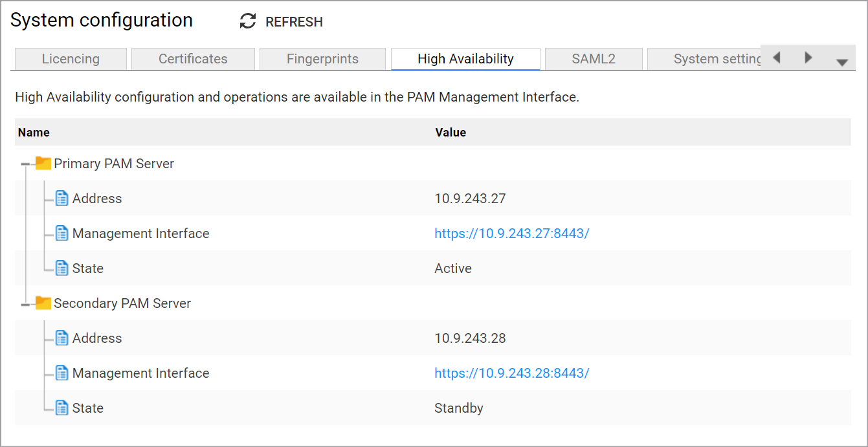The height and width of the screenshot is (447, 868).
Task: Click the document icon beside primary Management Interface
Action: coord(61,232)
